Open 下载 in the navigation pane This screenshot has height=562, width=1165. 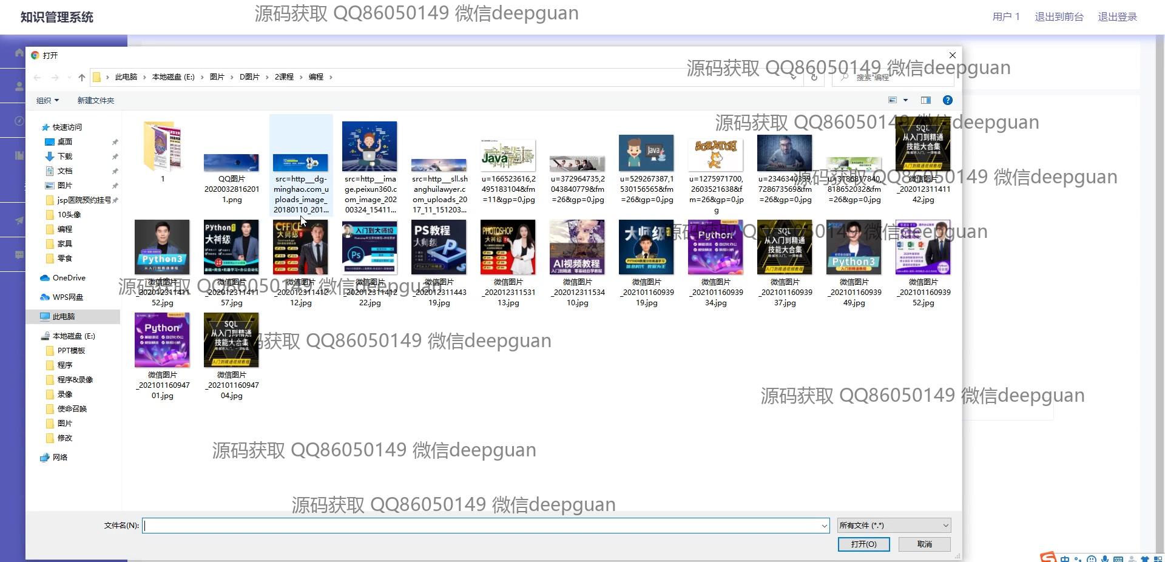(65, 156)
